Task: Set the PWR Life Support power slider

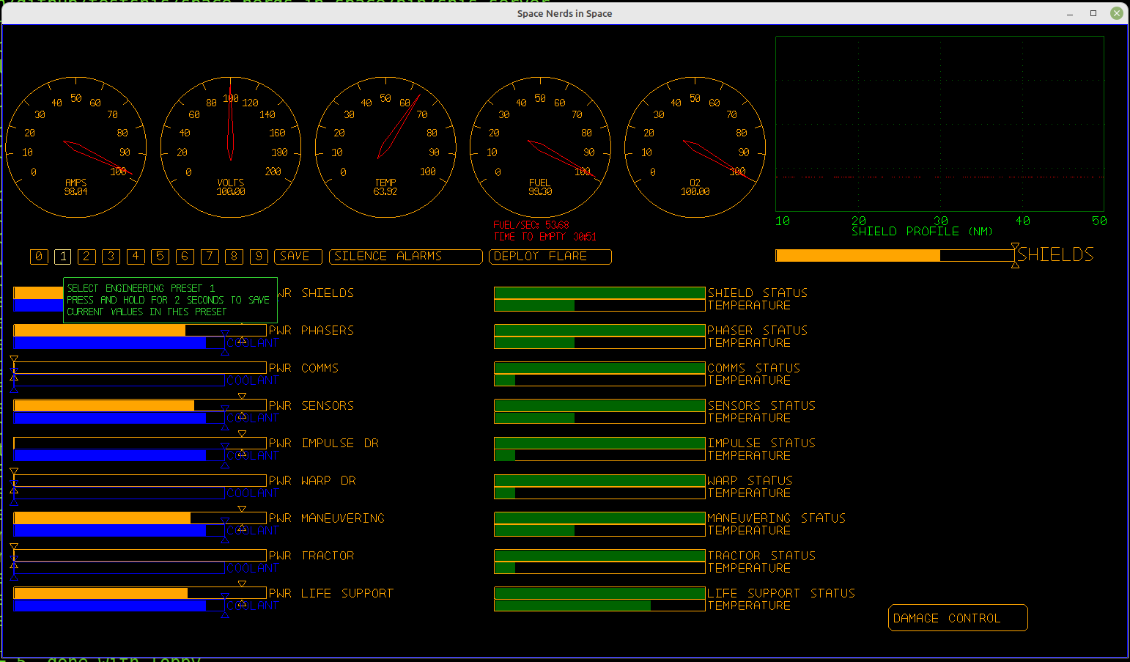Action: [140, 593]
